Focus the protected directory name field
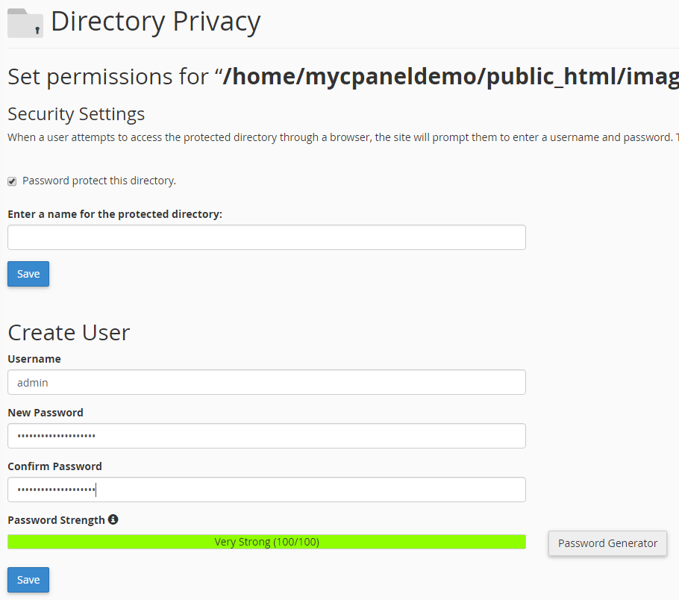The image size is (679, 600). point(266,237)
